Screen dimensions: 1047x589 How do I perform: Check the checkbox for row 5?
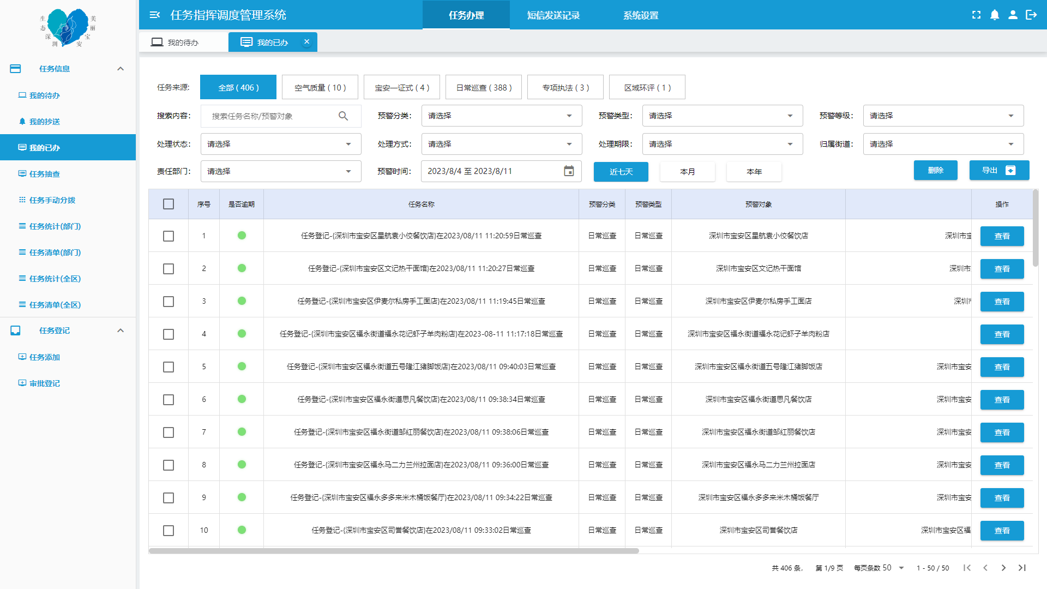[x=169, y=367]
